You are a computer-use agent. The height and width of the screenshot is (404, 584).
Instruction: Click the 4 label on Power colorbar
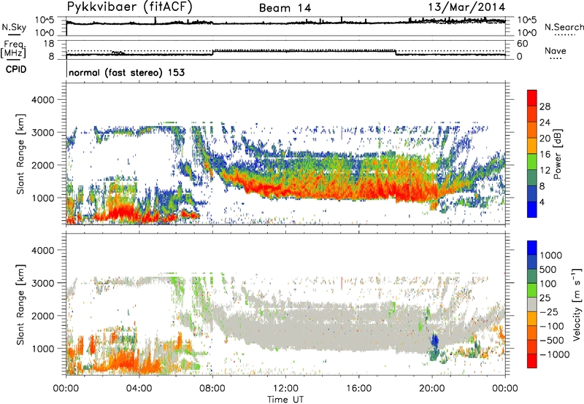(x=542, y=202)
